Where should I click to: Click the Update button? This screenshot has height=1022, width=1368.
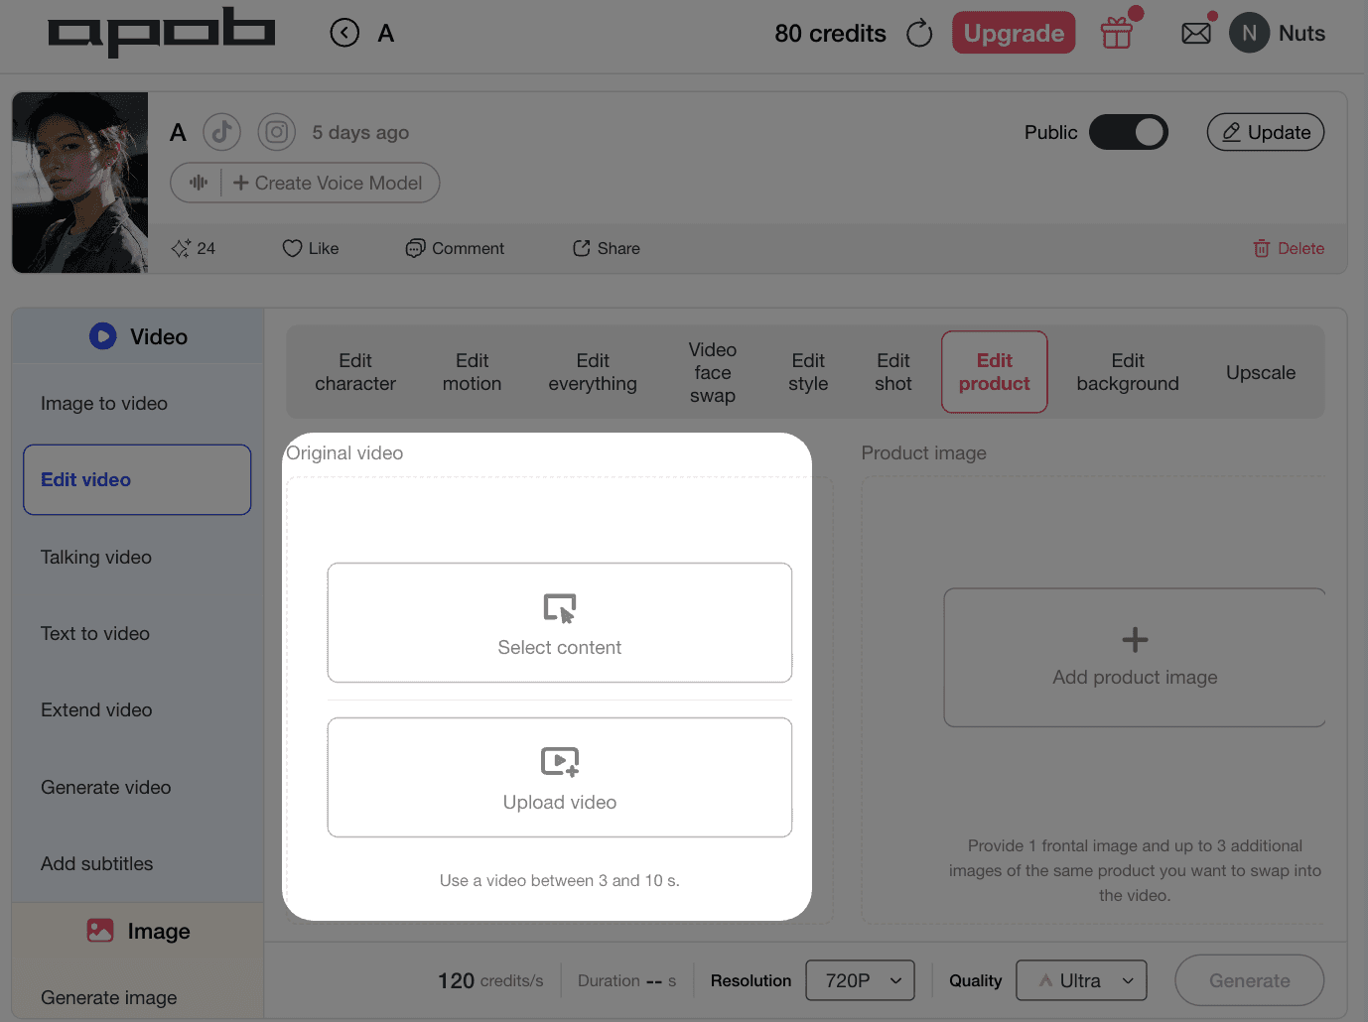pos(1266,132)
